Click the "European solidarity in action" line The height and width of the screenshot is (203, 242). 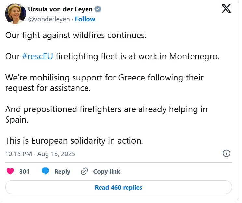[74, 141]
